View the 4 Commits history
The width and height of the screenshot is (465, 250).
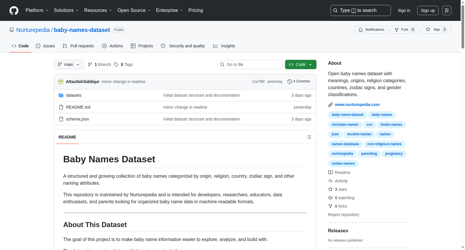coord(299,81)
